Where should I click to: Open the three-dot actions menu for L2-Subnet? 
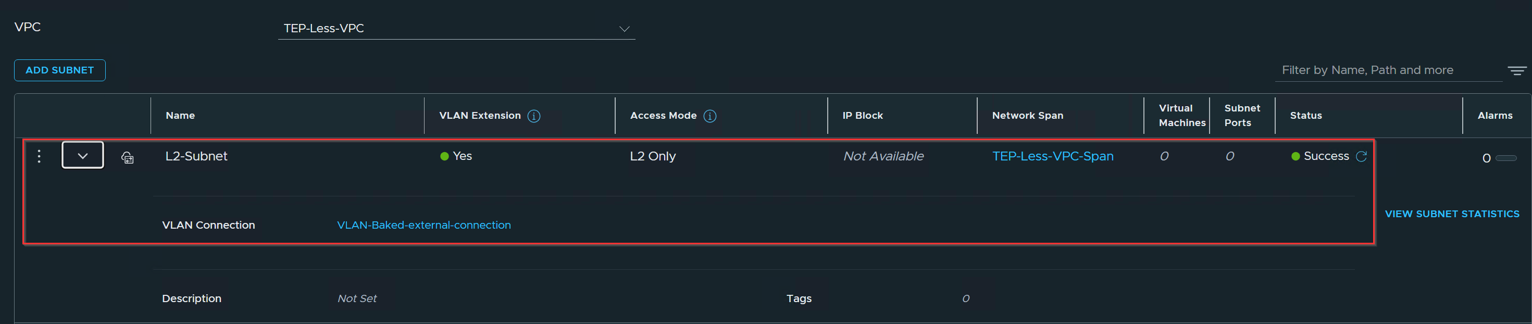39,156
